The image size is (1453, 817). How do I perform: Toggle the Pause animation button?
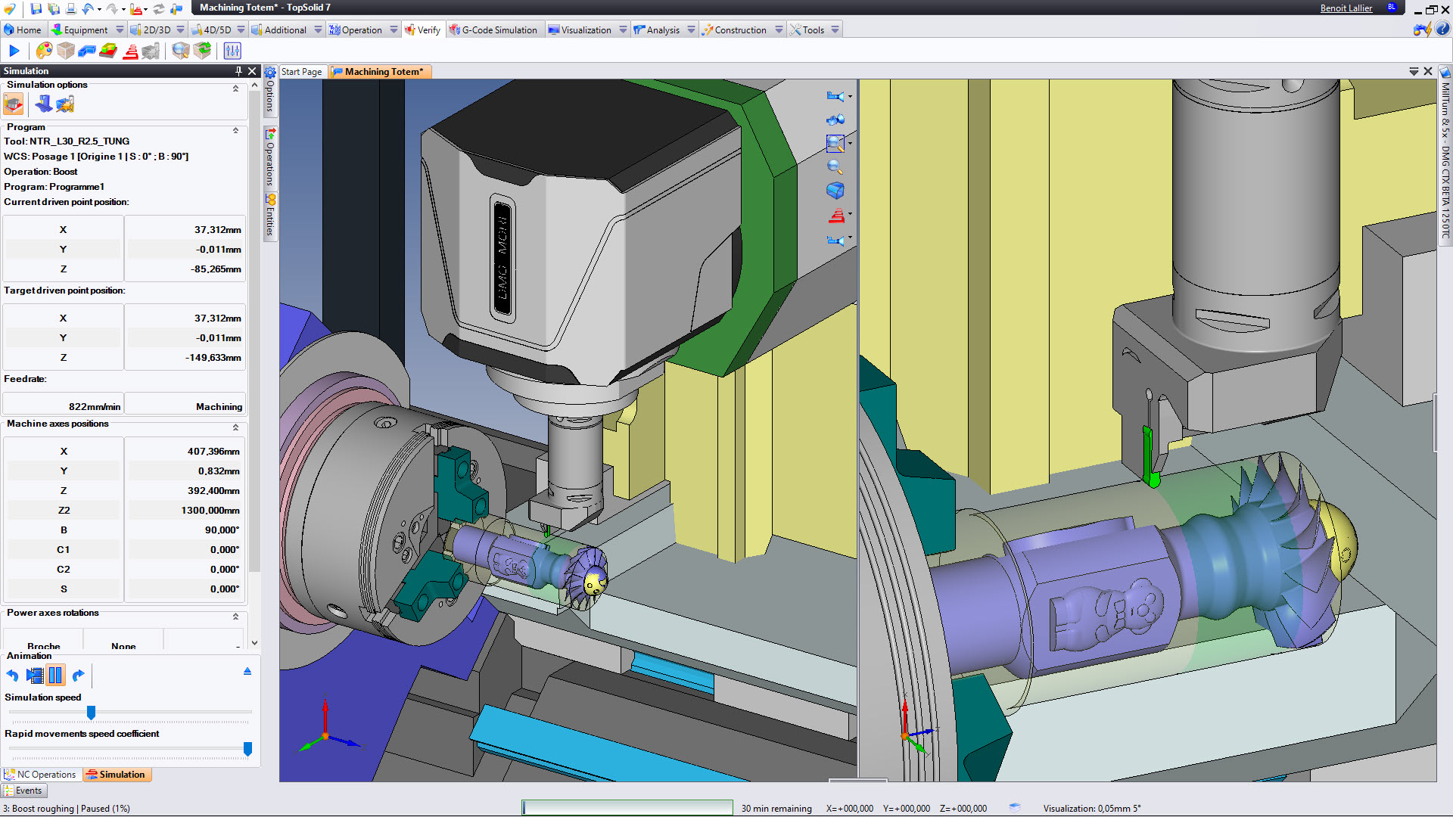pos(55,676)
